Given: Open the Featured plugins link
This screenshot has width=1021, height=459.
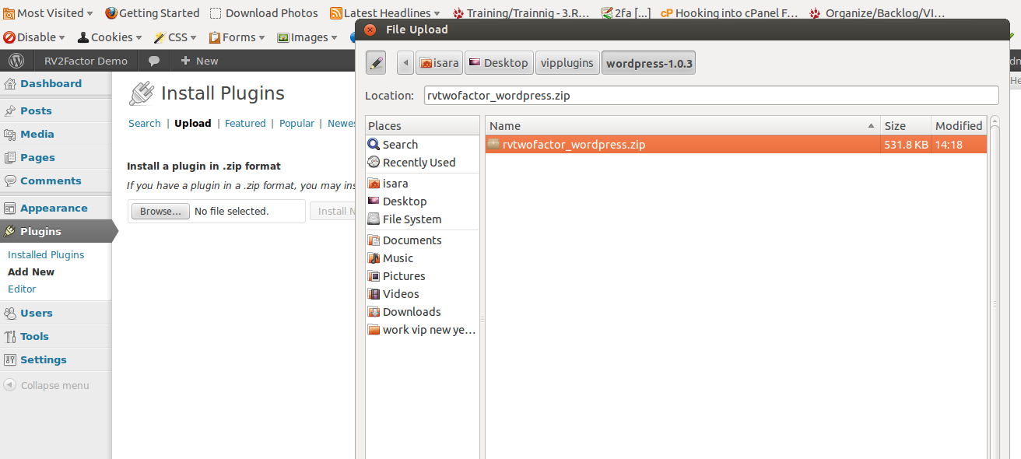Looking at the screenshot, I should coord(245,123).
